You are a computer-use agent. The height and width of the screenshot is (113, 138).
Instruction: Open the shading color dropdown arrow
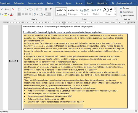tap(44, 14)
